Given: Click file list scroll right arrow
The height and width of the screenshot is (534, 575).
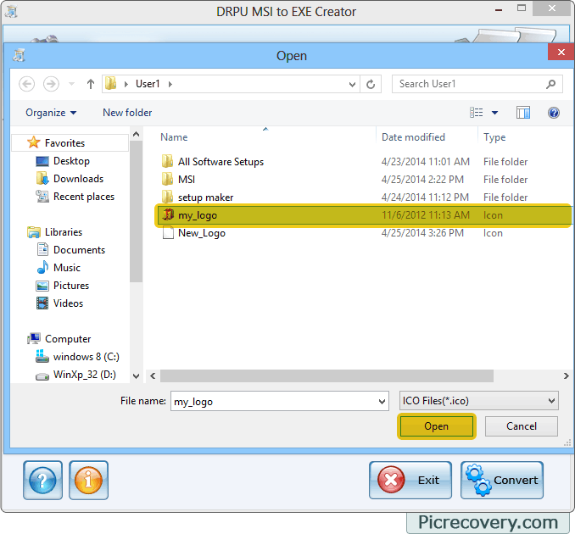Looking at the screenshot, I should click(x=566, y=376).
